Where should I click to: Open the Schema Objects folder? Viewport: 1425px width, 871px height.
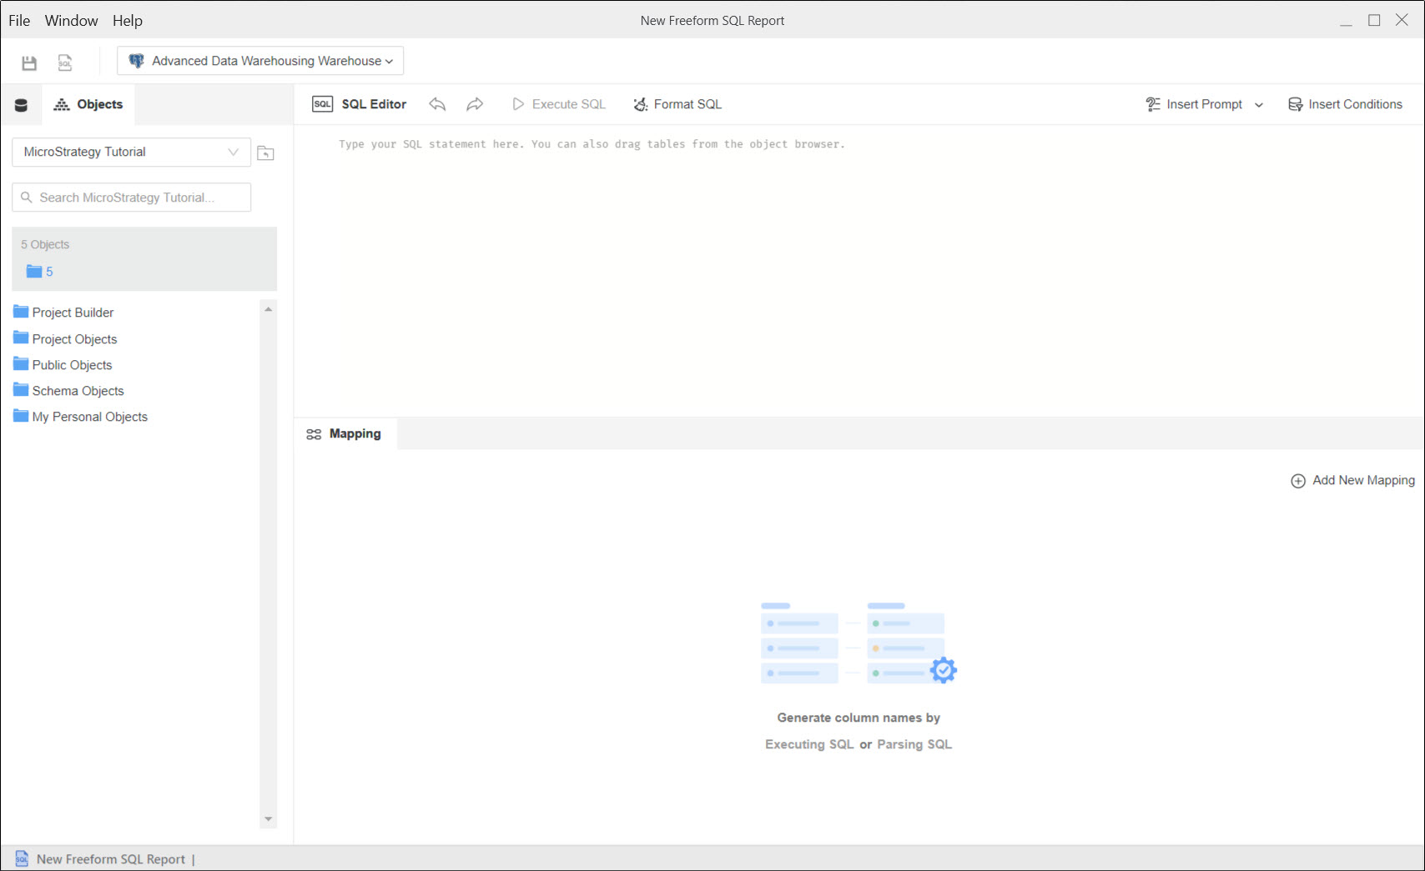tap(78, 391)
